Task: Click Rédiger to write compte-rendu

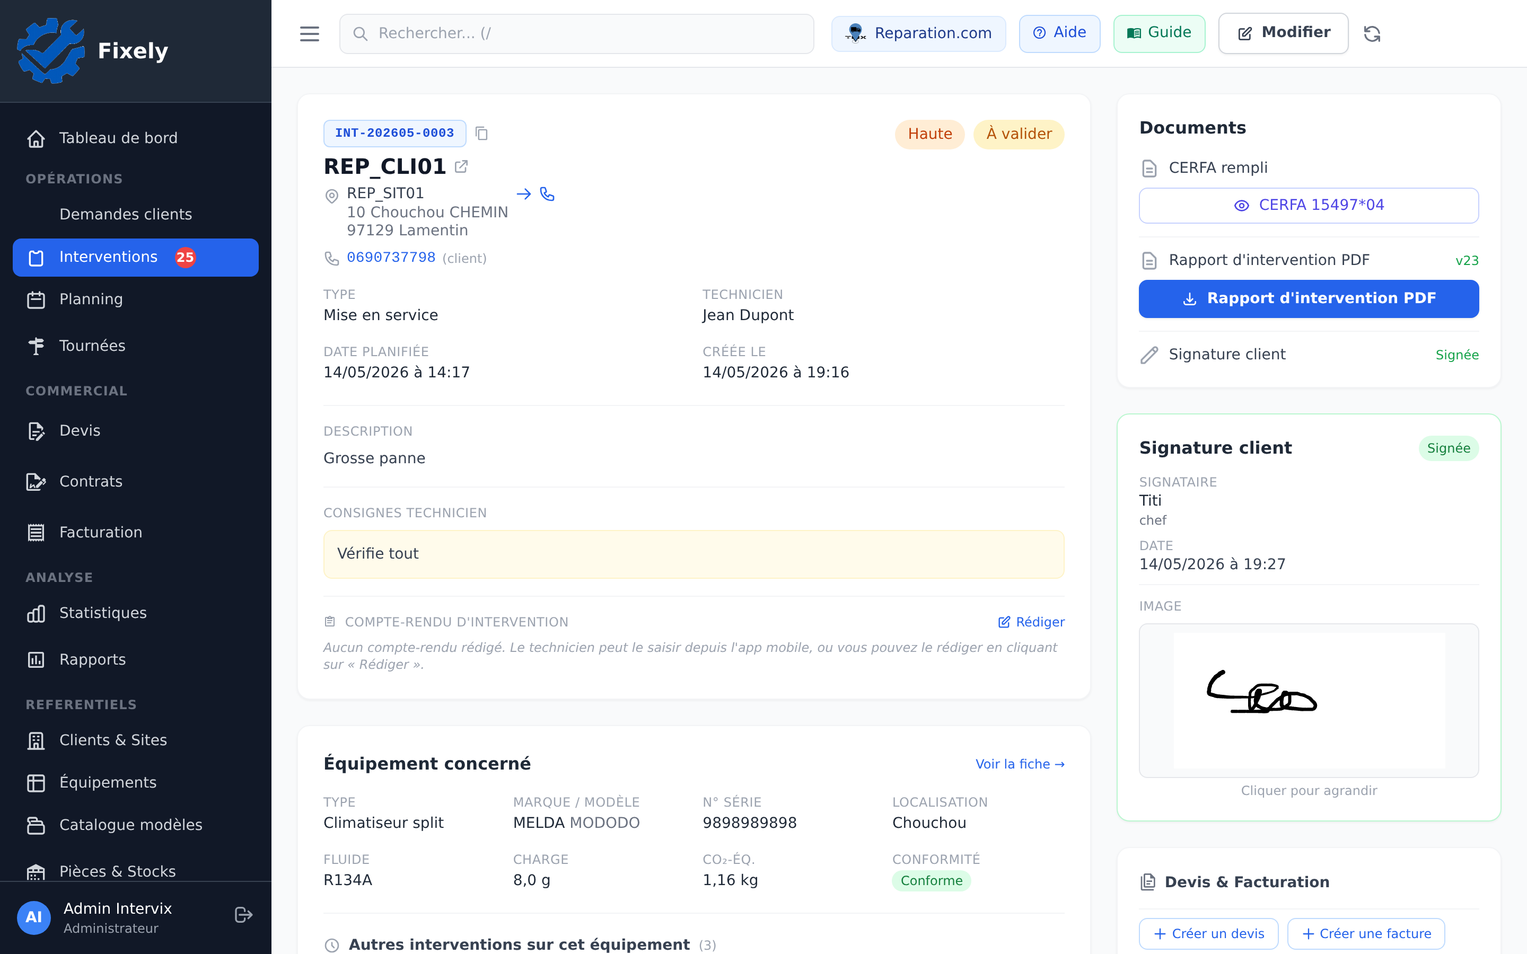Action: pos(1031,622)
